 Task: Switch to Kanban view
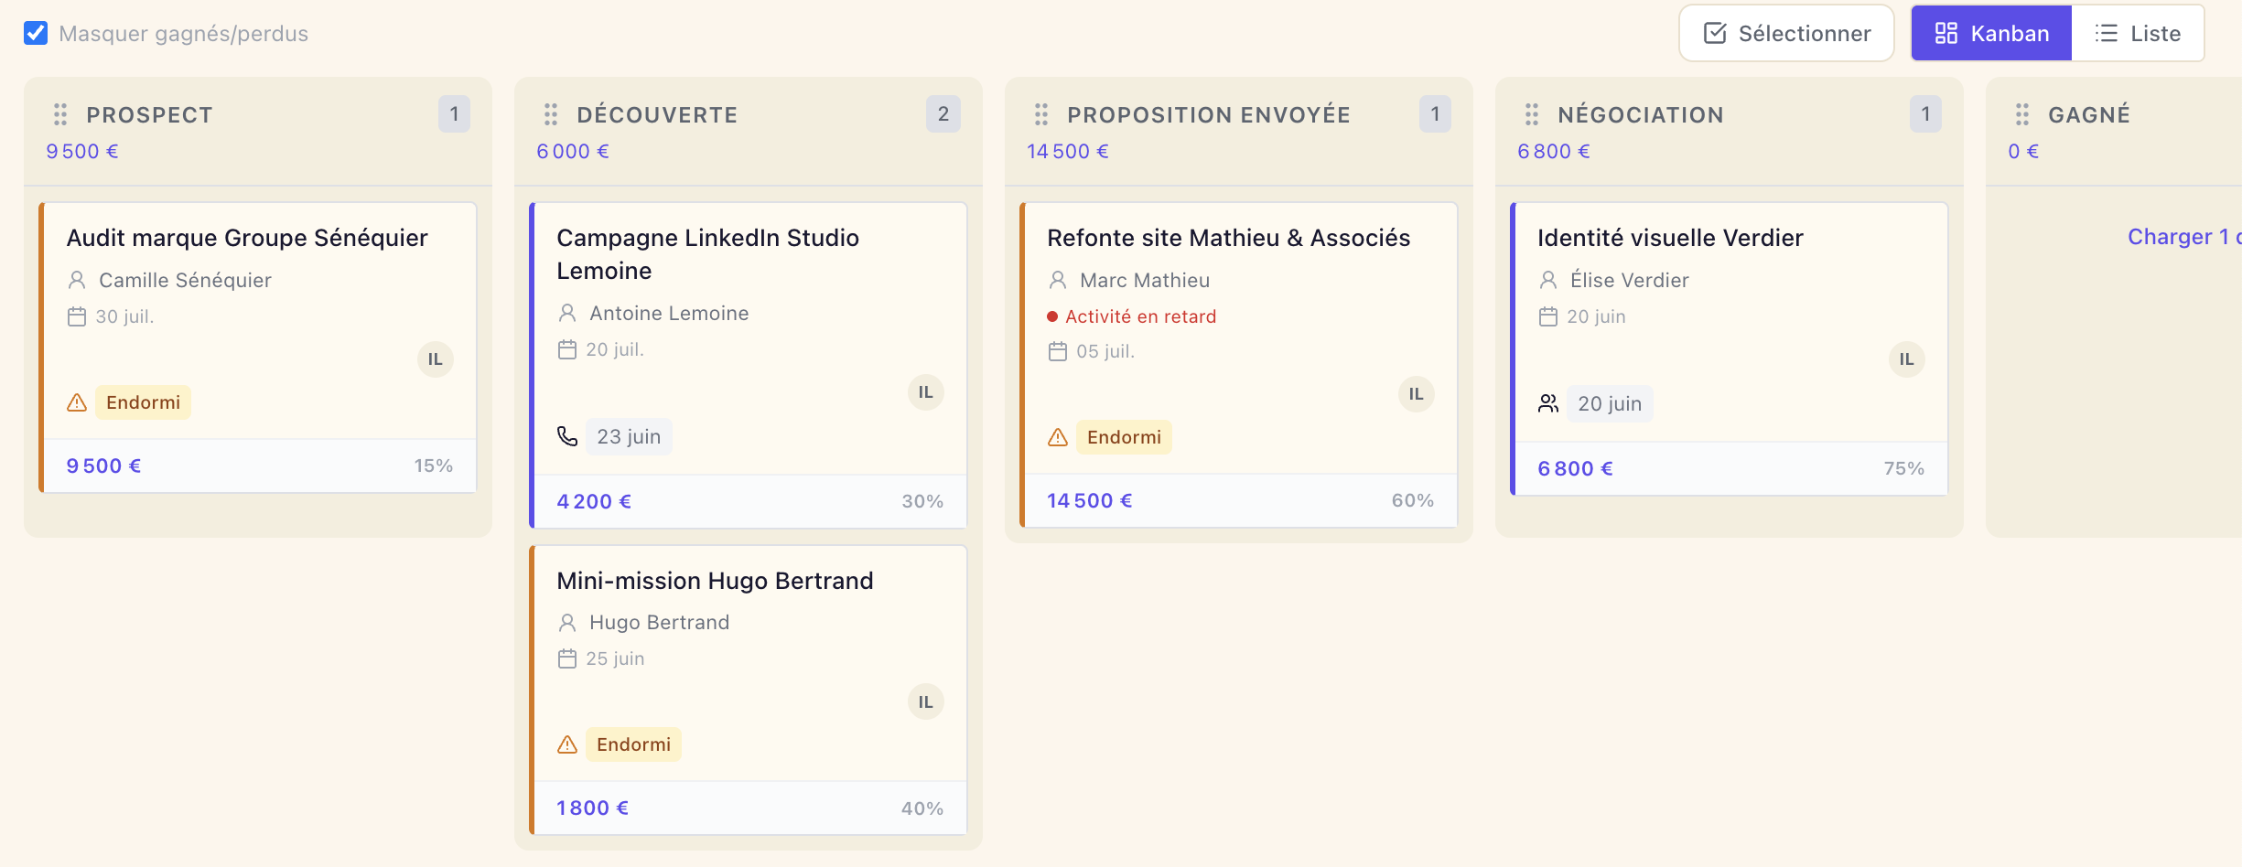(1991, 33)
